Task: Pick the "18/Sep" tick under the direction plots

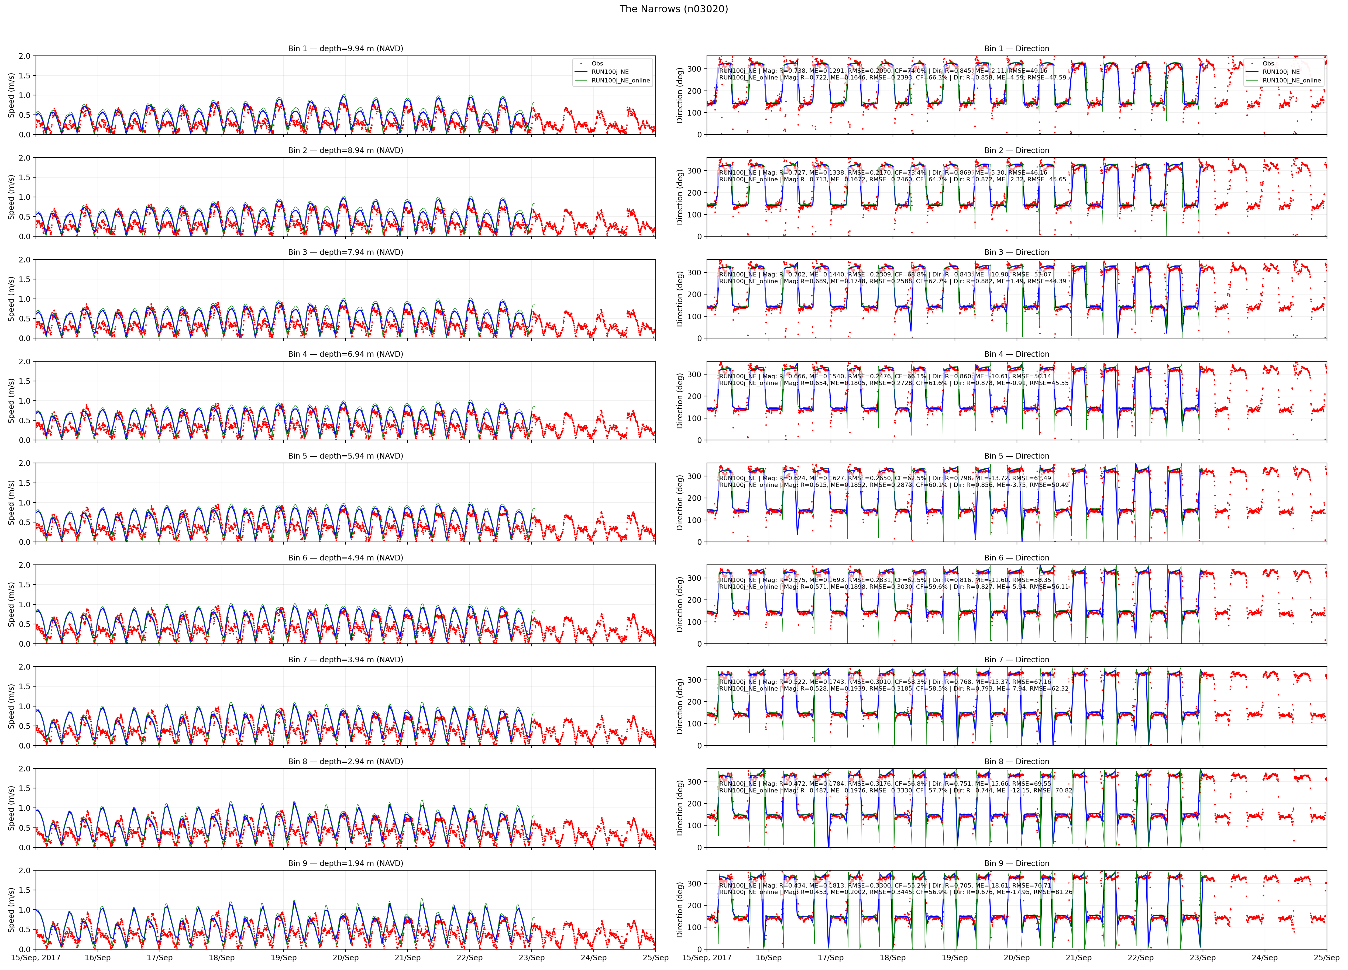Action: [x=893, y=958]
